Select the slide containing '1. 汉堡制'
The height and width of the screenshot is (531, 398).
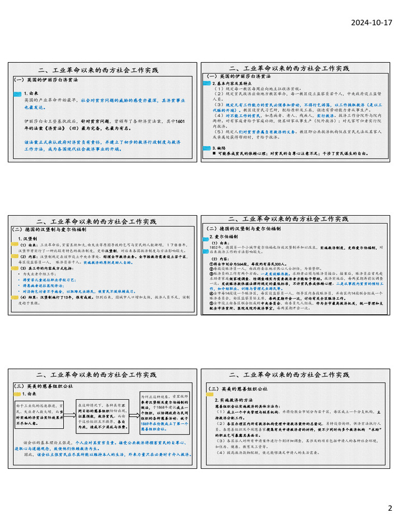click(103, 265)
